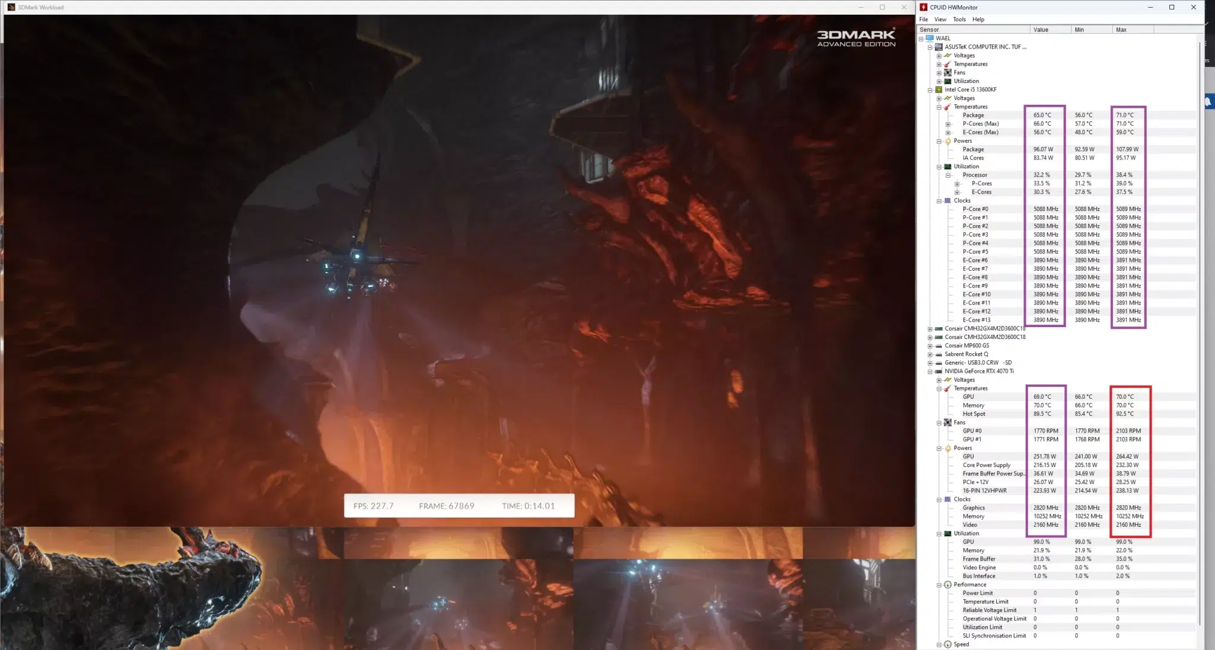Click the FPS: 227.7 readout in 3DMark
The height and width of the screenshot is (650, 1215).
[x=373, y=506]
